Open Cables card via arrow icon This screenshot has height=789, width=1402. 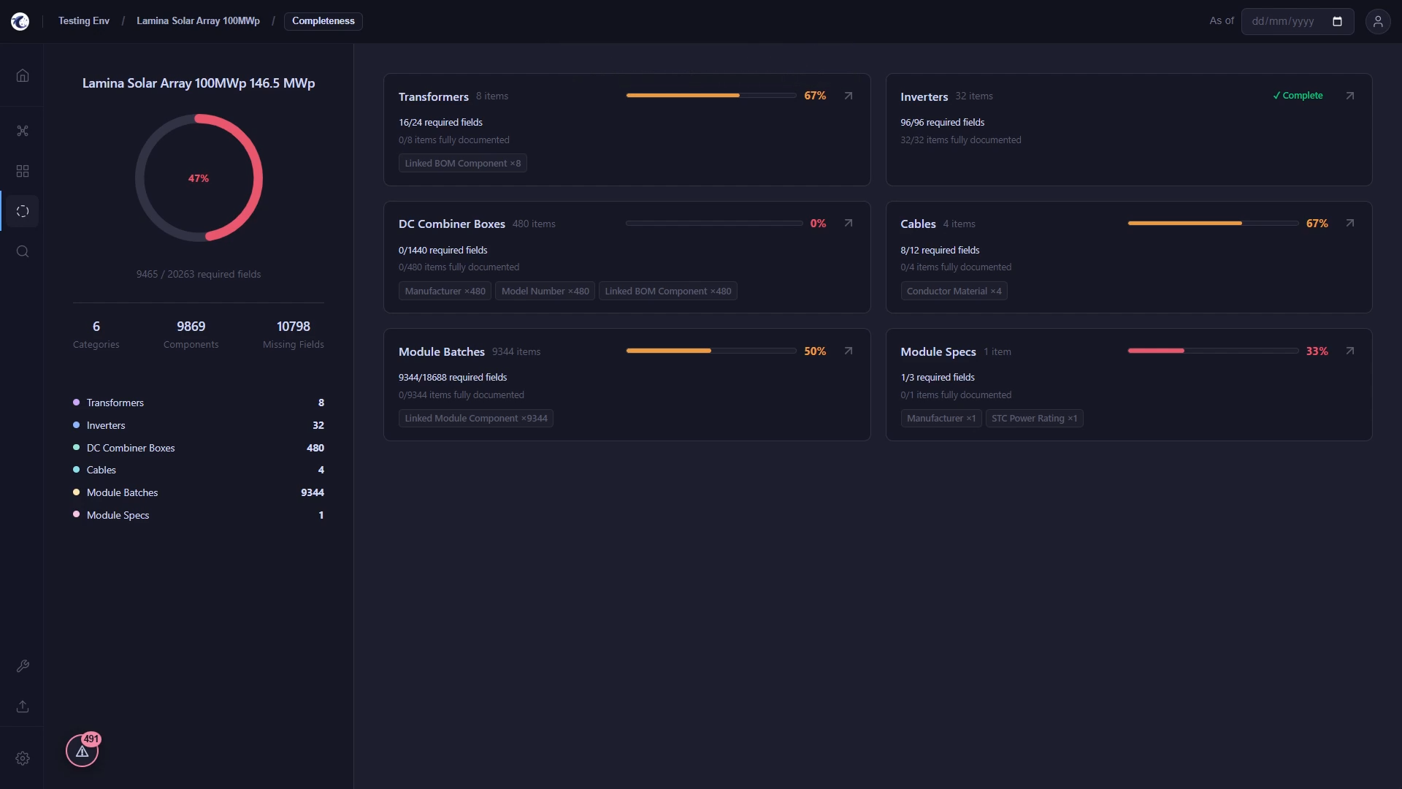click(1350, 224)
